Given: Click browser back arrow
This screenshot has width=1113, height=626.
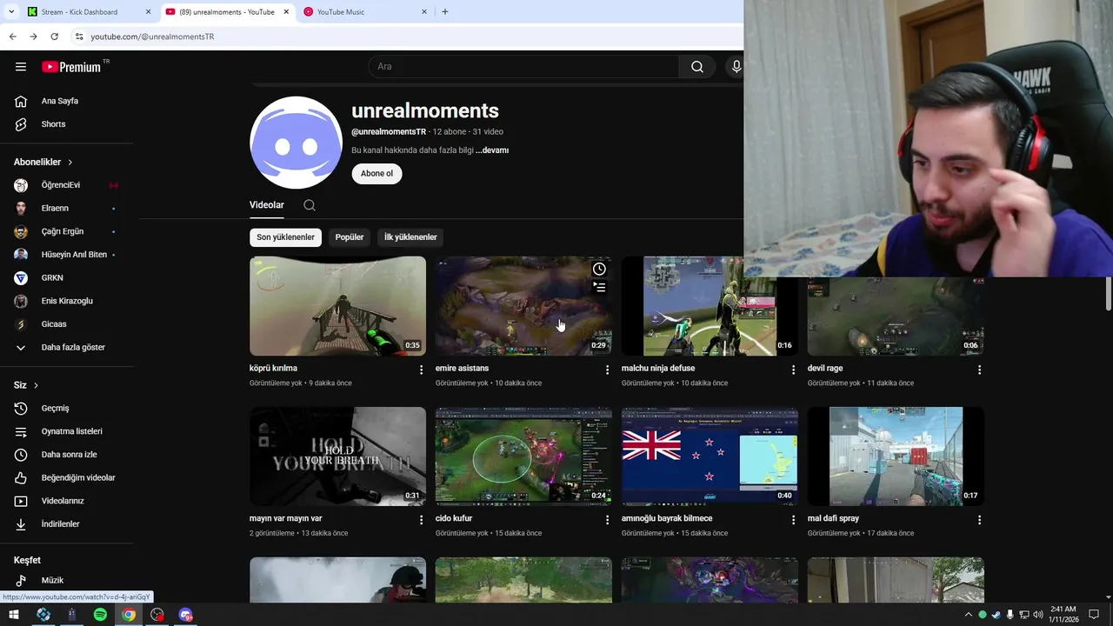Looking at the screenshot, I should tap(12, 37).
